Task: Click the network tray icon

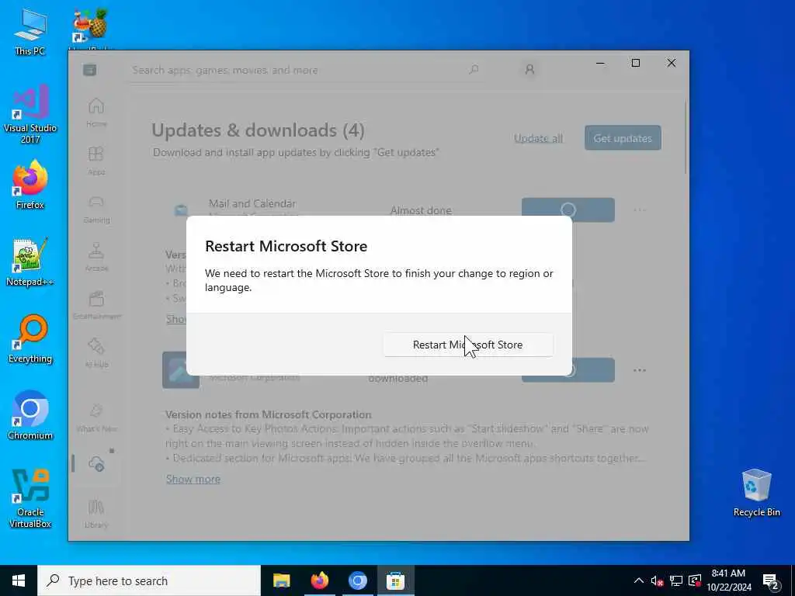Action: (676, 580)
